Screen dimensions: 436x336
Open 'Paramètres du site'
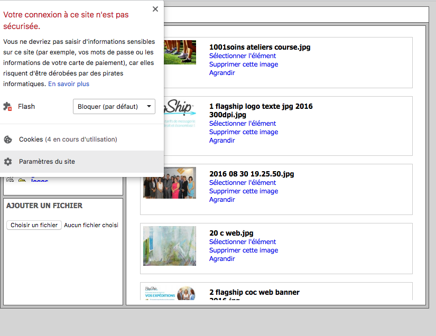(82, 162)
